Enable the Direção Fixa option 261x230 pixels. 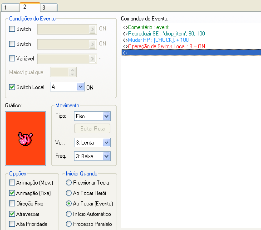12,204
